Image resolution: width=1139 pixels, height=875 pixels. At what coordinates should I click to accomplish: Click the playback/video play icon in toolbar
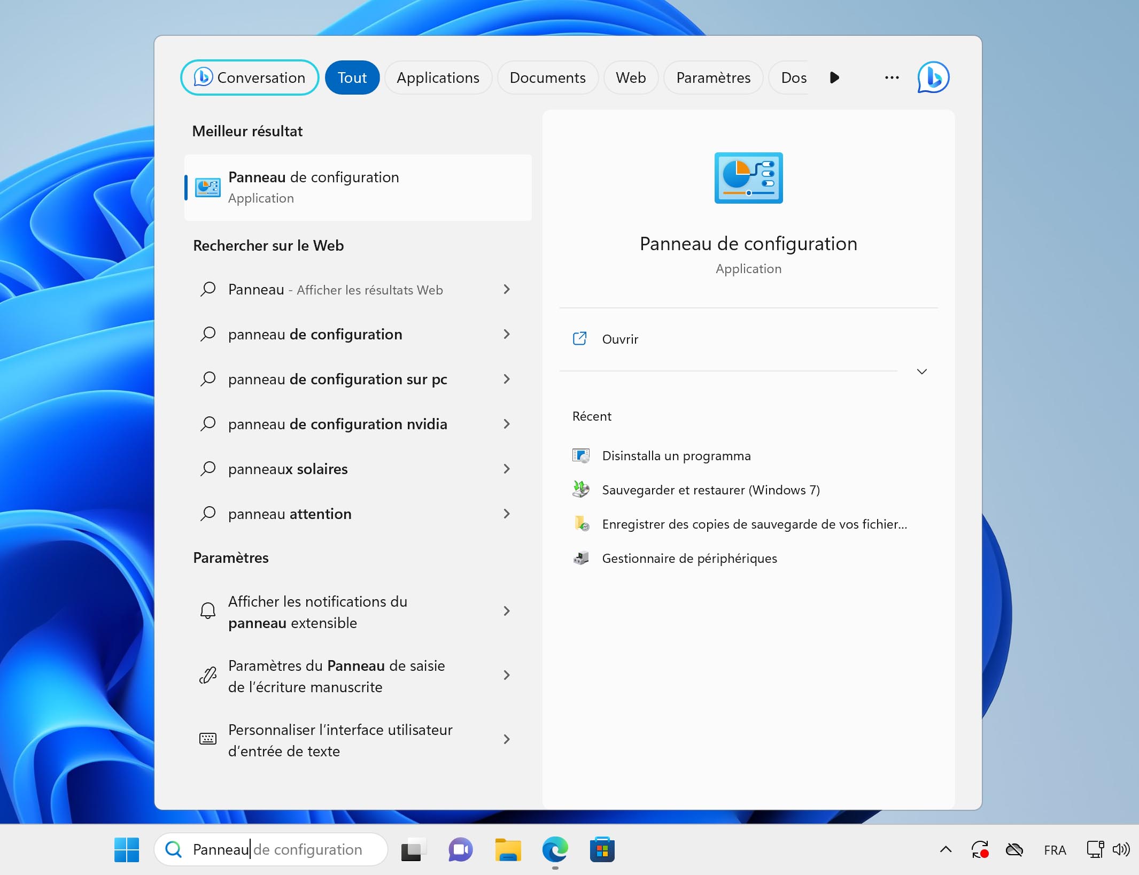click(x=835, y=77)
